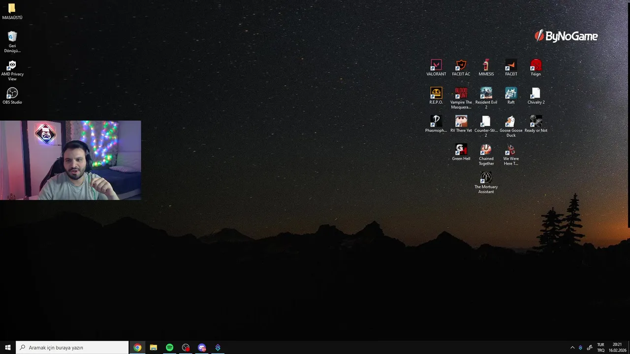This screenshot has height=354, width=630.
Task: Select the Resident Evil 2 shortcut
Action: pyautogui.click(x=486, y=98)
